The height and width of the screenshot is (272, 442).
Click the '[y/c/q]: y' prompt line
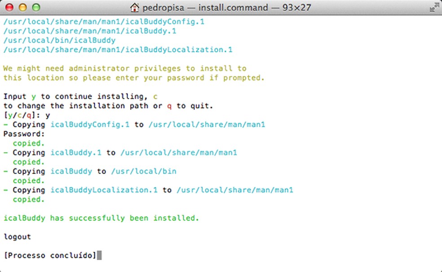(x=27, y=115)
